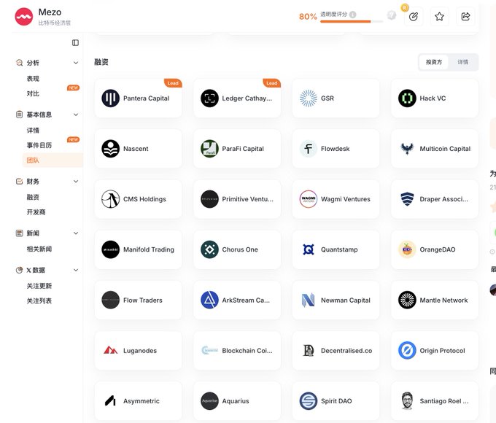Viewport: 496px width, 423px height.
Task: Open 关注列表 in sidebar
Action: click(39, 301)
